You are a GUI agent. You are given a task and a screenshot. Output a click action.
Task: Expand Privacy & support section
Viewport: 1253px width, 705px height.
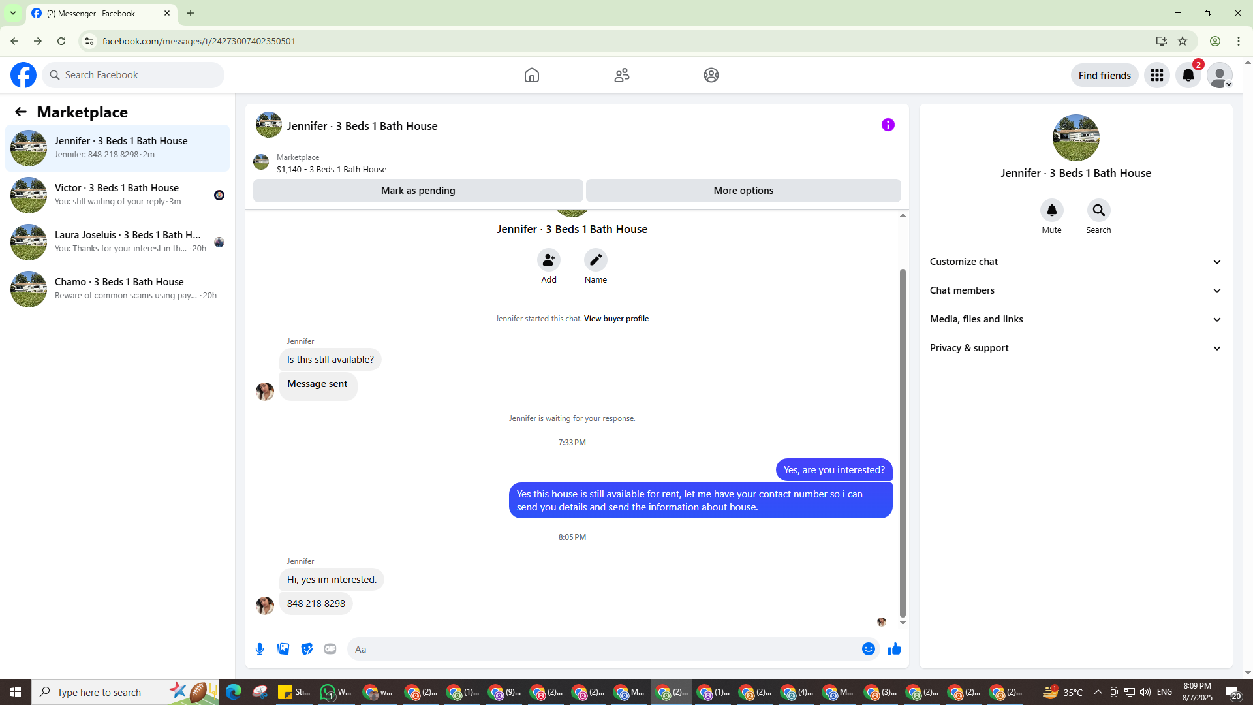1075,348
